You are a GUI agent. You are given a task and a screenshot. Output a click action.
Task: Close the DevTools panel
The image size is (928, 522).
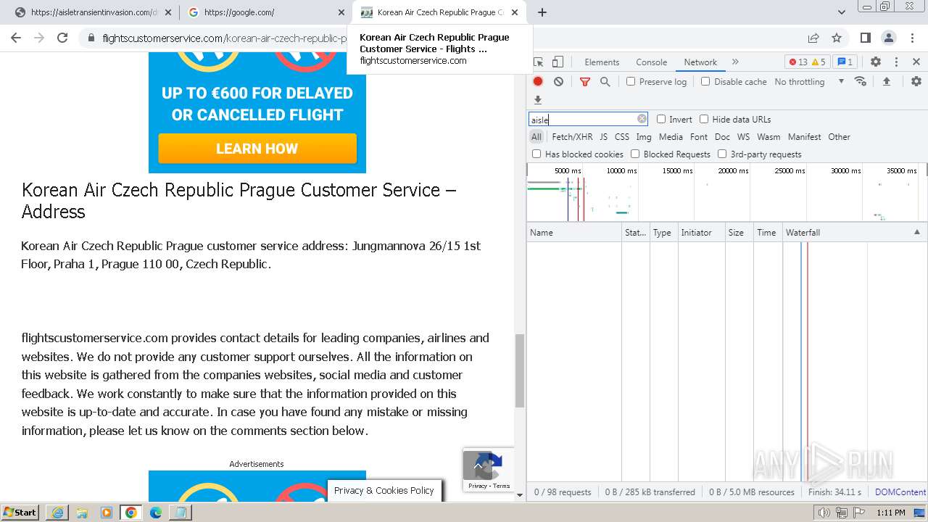tap(916, 62)
